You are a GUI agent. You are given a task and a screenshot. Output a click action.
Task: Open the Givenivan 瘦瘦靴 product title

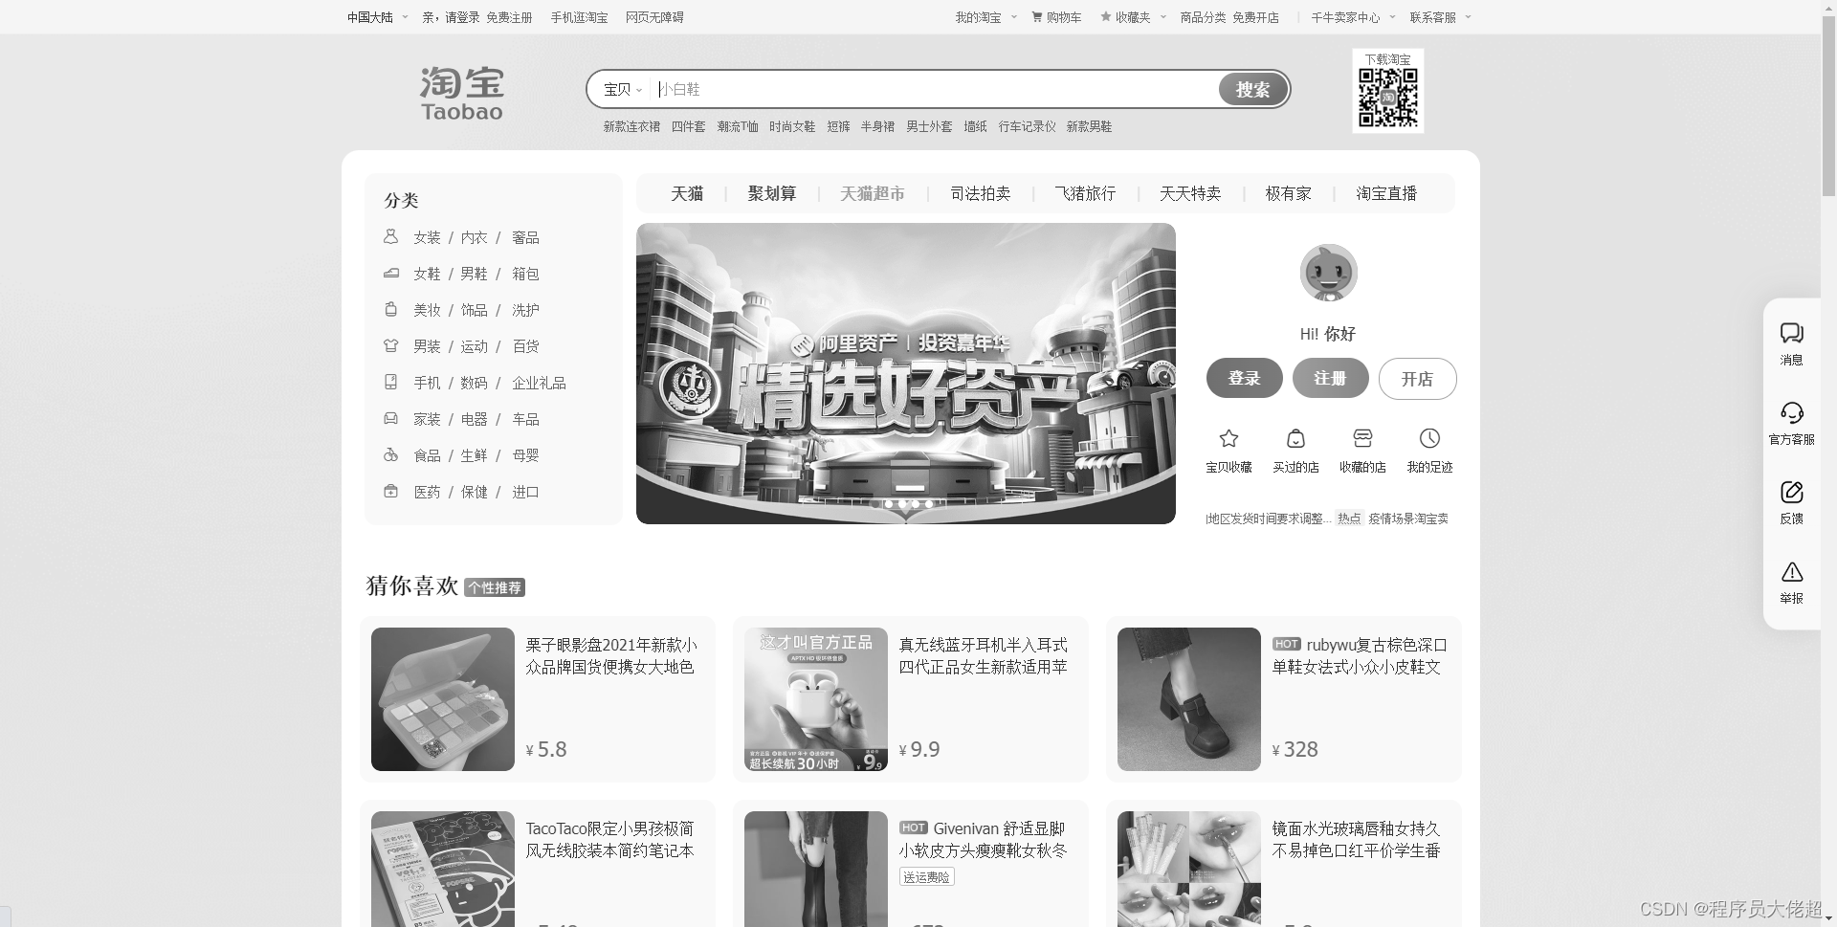[x=983, y=839]
